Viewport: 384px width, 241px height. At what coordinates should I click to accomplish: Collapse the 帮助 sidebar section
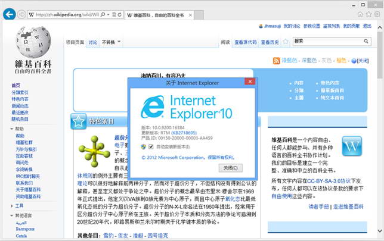(x=12, y=129)
